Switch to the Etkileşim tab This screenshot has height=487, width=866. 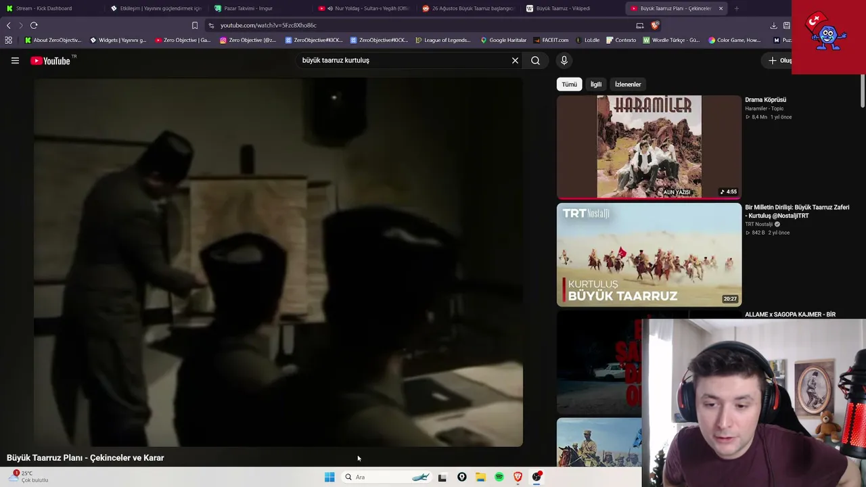pos(155,8)
